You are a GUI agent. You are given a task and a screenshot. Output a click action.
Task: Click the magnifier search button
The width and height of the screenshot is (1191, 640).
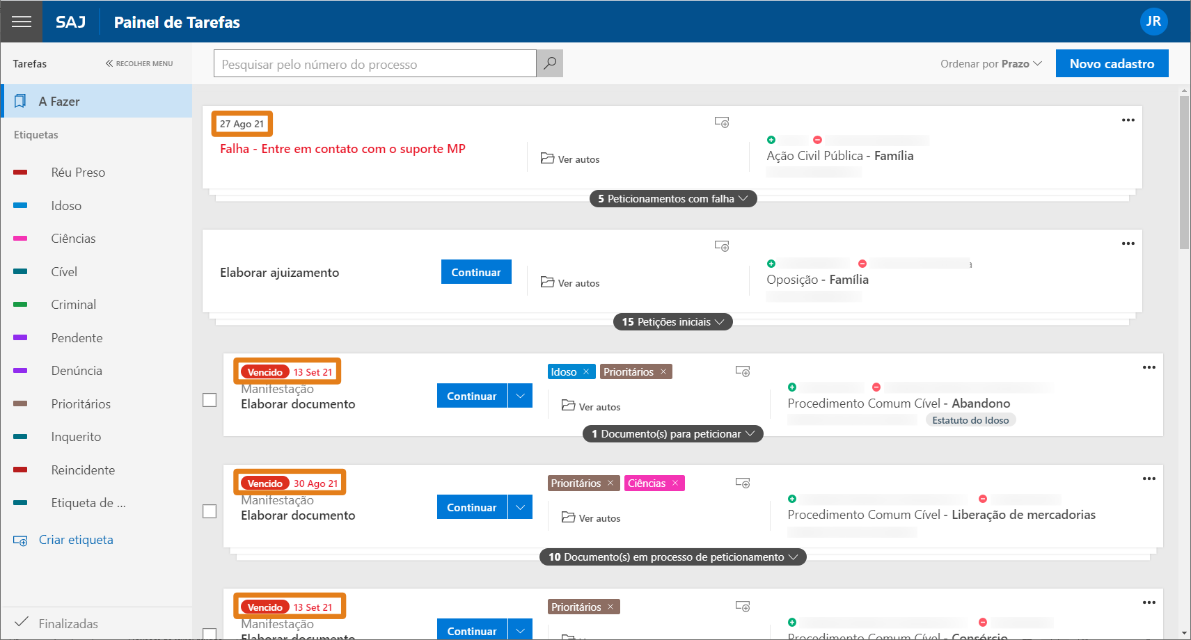coord(550,63)
